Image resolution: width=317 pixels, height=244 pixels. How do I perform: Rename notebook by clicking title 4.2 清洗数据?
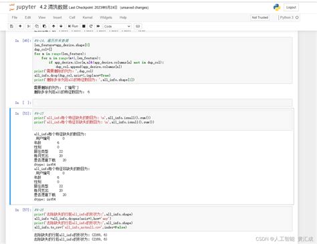[54, 7]
